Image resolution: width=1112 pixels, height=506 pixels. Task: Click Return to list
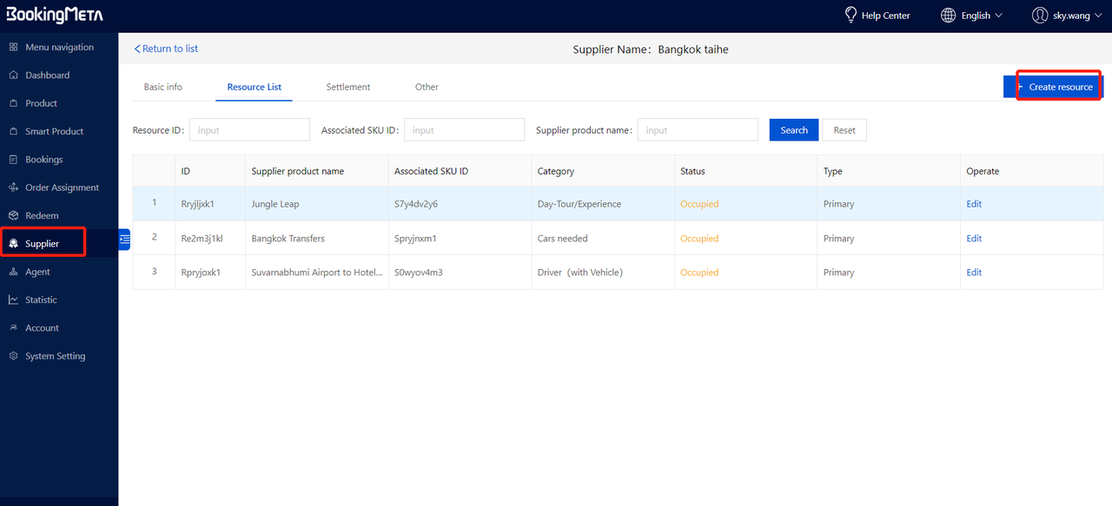point(166,49)
